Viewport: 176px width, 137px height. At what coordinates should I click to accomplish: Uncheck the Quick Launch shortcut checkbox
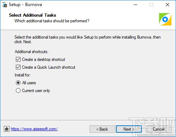pos(18,67)
